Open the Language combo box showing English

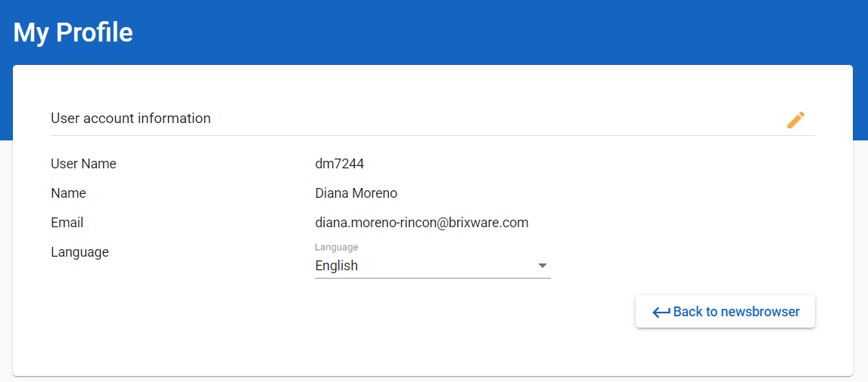point(424,266)
